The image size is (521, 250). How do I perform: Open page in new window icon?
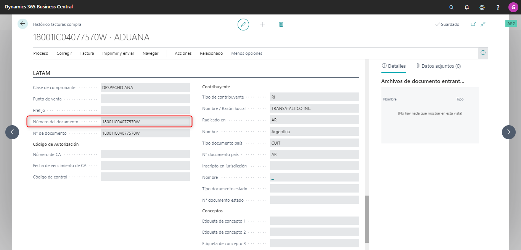coord(473,24)
